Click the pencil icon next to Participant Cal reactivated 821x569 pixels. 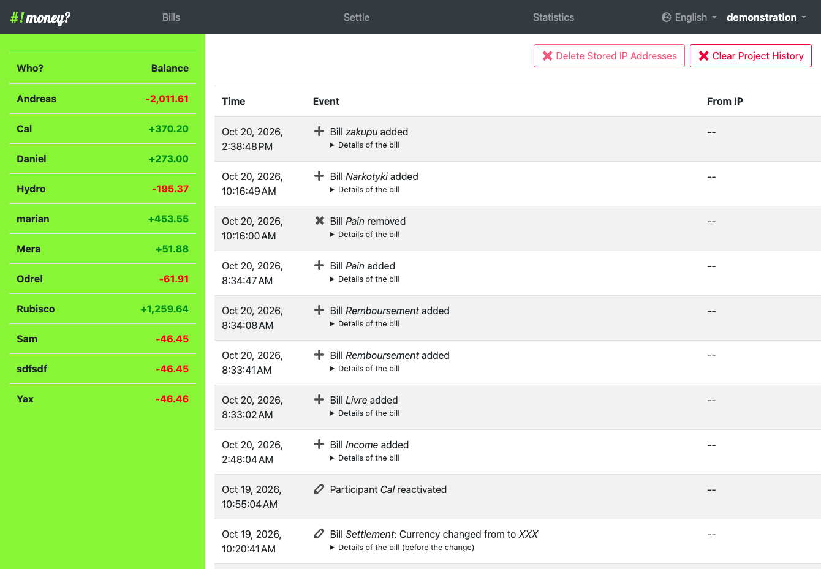tap(319, 489)
